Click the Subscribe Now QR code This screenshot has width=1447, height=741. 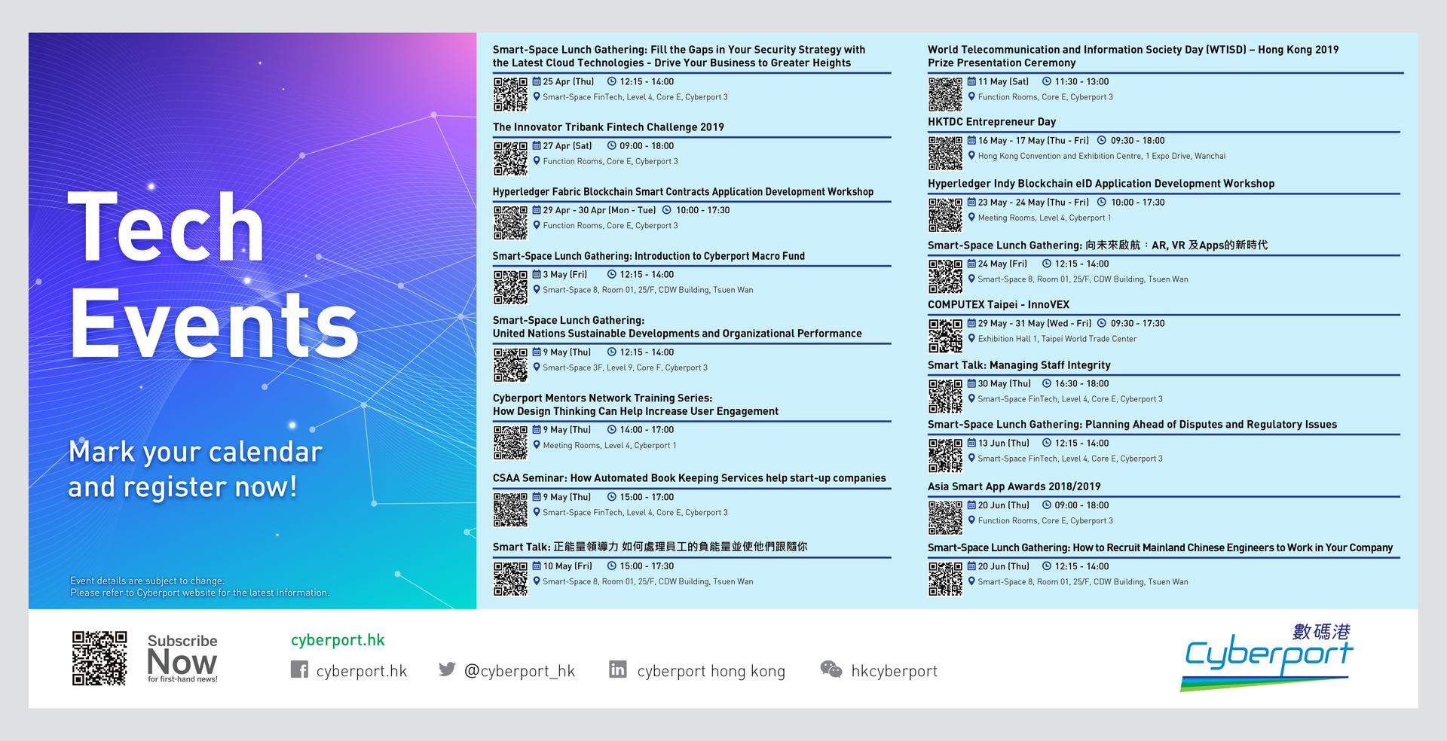(x=99, y=658)
